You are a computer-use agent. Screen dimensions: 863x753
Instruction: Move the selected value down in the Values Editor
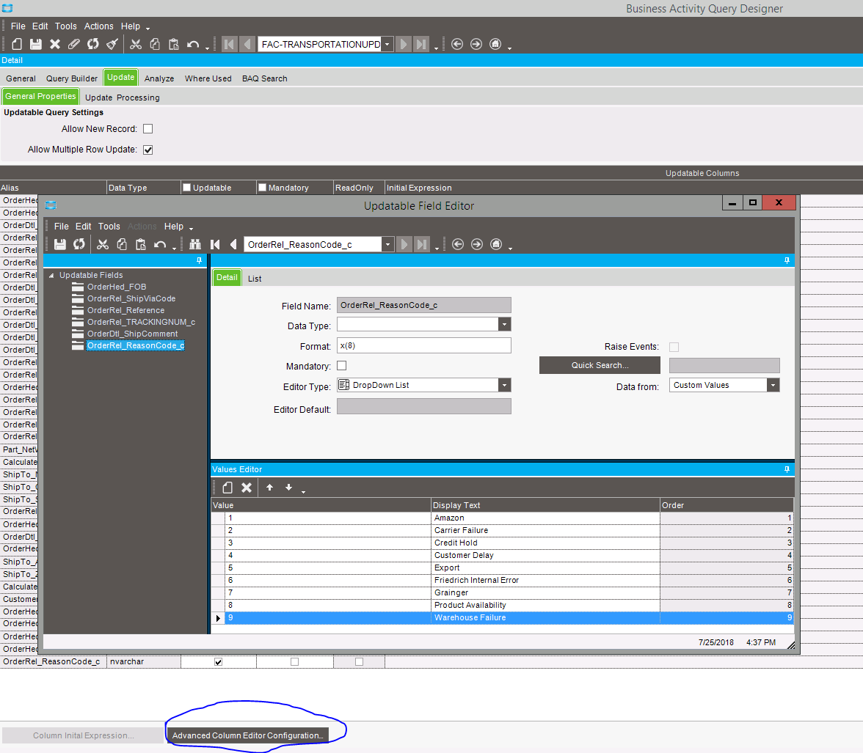288,488
